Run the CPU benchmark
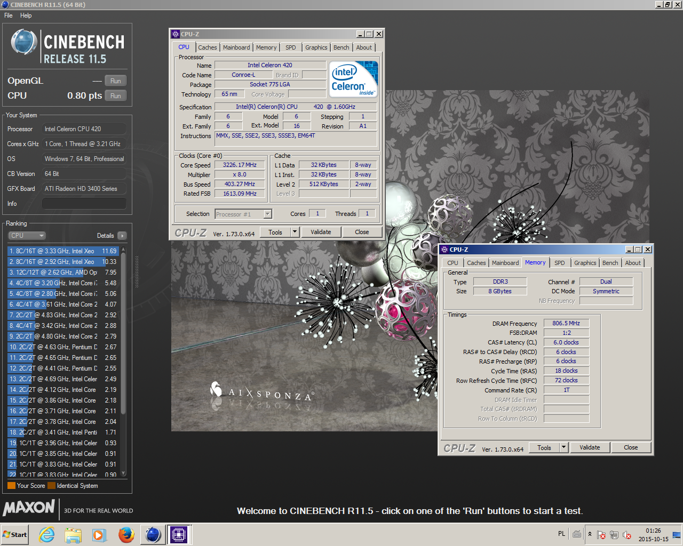 (116, 96)
